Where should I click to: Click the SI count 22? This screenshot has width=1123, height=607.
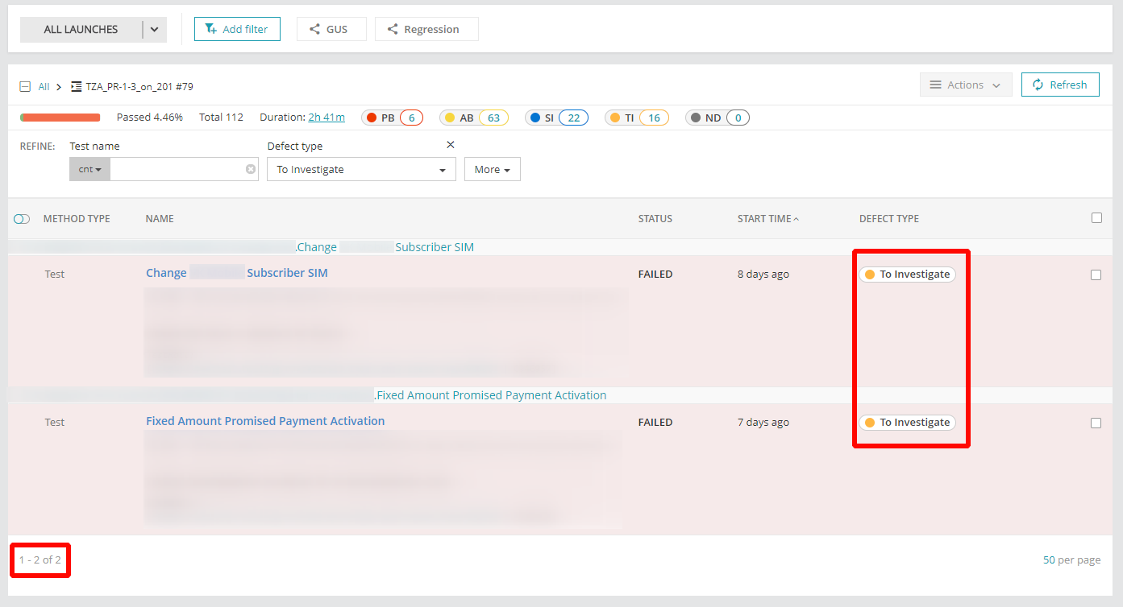point(574,118)
